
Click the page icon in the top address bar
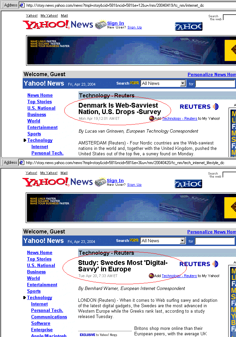pyautogui.click(x=22, y=5)
